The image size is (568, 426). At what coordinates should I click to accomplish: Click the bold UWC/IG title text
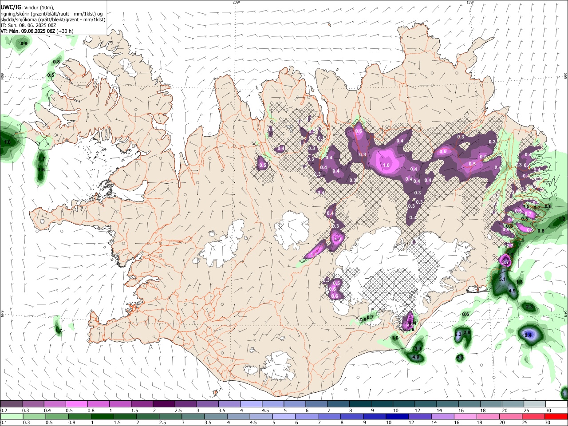pos(11,8)
